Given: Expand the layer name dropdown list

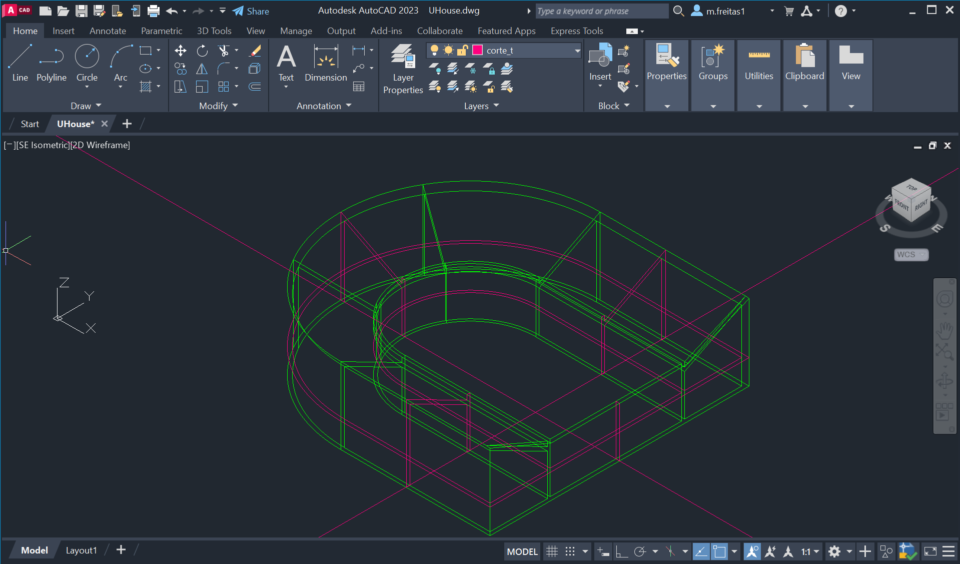Looking at the screenshot, I should click(x=577, y=51).
